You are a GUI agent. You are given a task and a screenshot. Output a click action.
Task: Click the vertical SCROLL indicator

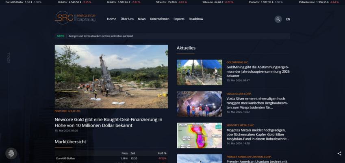coord(9,57)
